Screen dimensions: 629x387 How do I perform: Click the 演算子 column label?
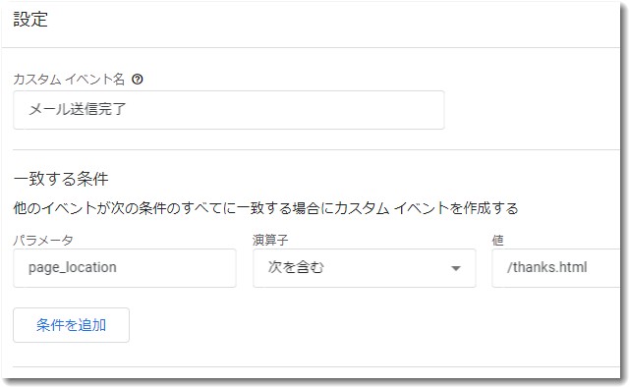[x=270, y=241]
